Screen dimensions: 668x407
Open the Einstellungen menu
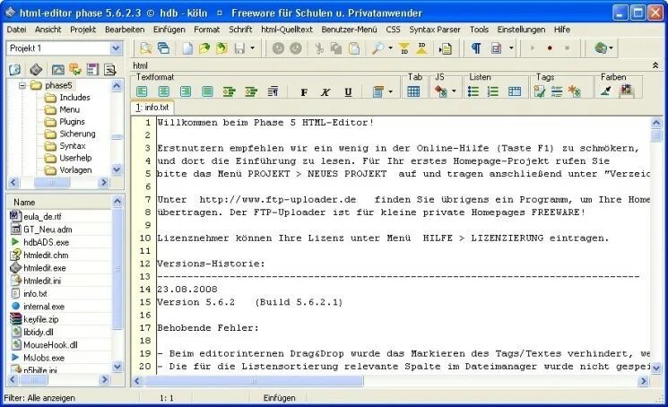pyautogui.click(x=521, y=30)
